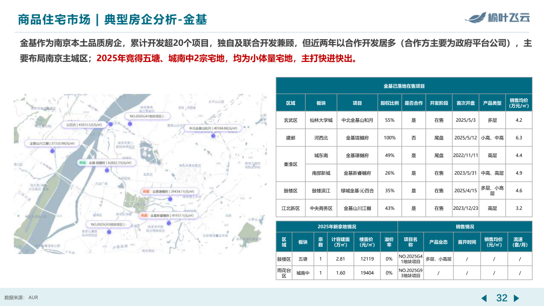The height and width of the screenshot is (306, 544).
Task: Select the 2023/12/23 date cell
Action: (x=465, y=208)
